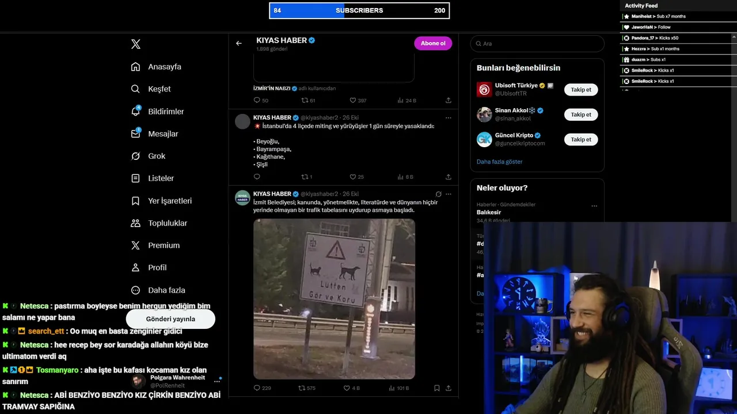This screenshot has width=737, height=414.
Task: Expand Daha fazla menu
Action: point(158,290)
